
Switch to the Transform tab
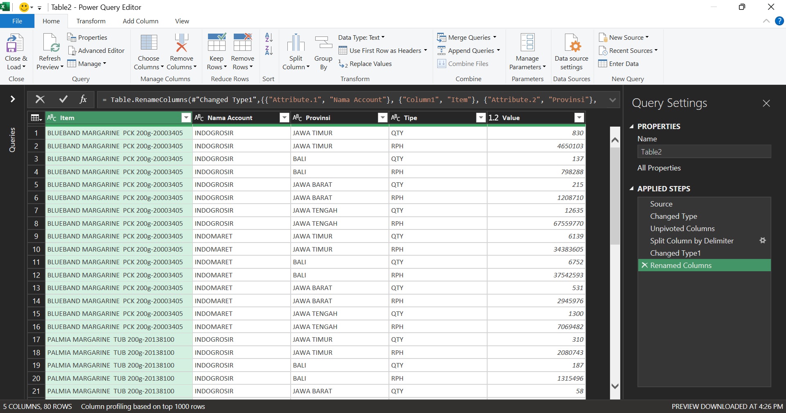point(91,21)
